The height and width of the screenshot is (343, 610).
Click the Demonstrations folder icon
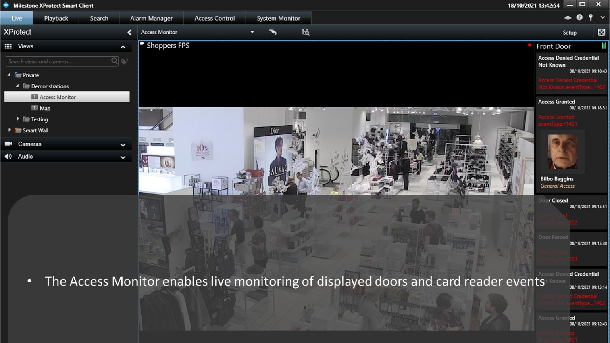tap(26, 86)
